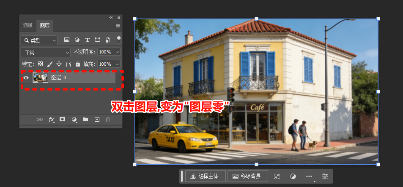The image size is (403, 187).
Task: Add a layer mask to 图层 0
Action: (63, 120)
